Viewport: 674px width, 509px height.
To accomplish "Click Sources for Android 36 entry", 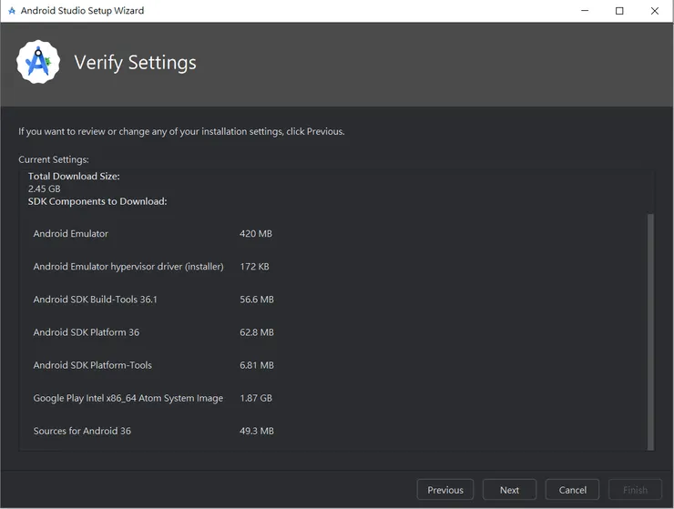I will click(82, 431).
